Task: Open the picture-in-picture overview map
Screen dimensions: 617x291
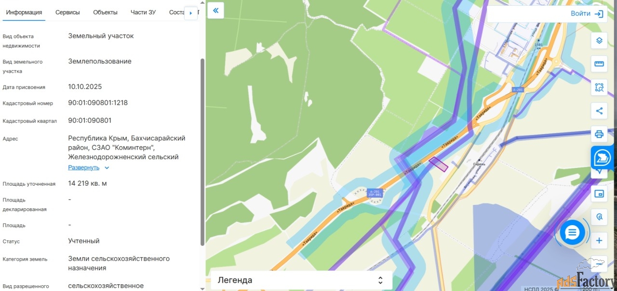Action: (599, 194)
